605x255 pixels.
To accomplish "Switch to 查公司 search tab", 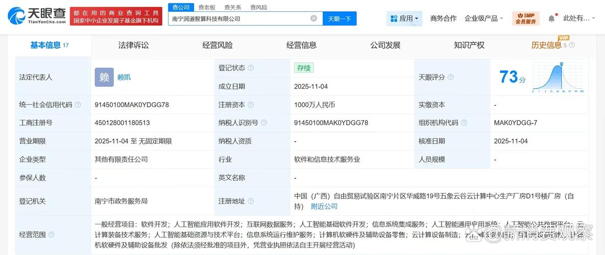I will coord(181,7).
